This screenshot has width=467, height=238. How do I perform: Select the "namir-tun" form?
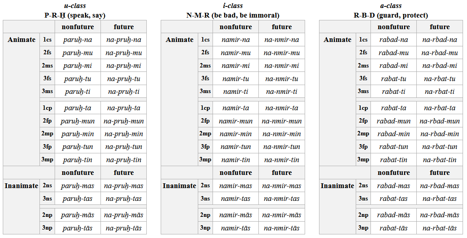tap(236, 147)
